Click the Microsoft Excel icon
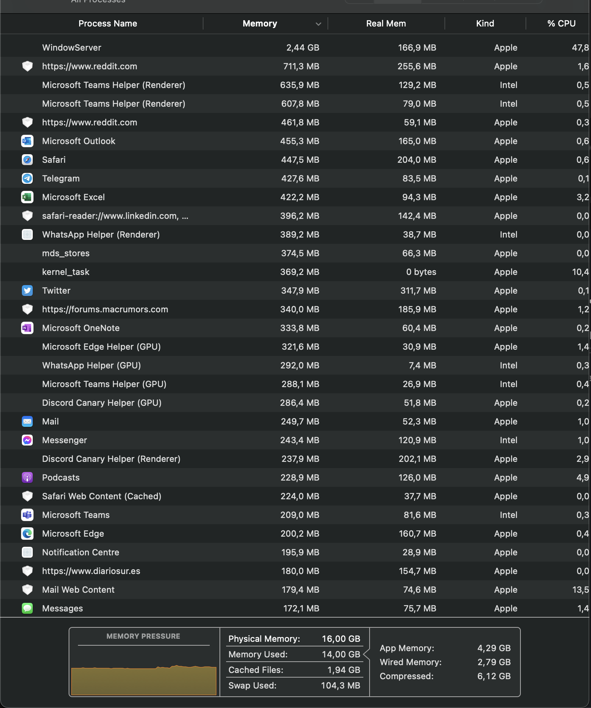The width and height of the screenshot is (591, 708). pyautogui.click(x=27, y=197)
